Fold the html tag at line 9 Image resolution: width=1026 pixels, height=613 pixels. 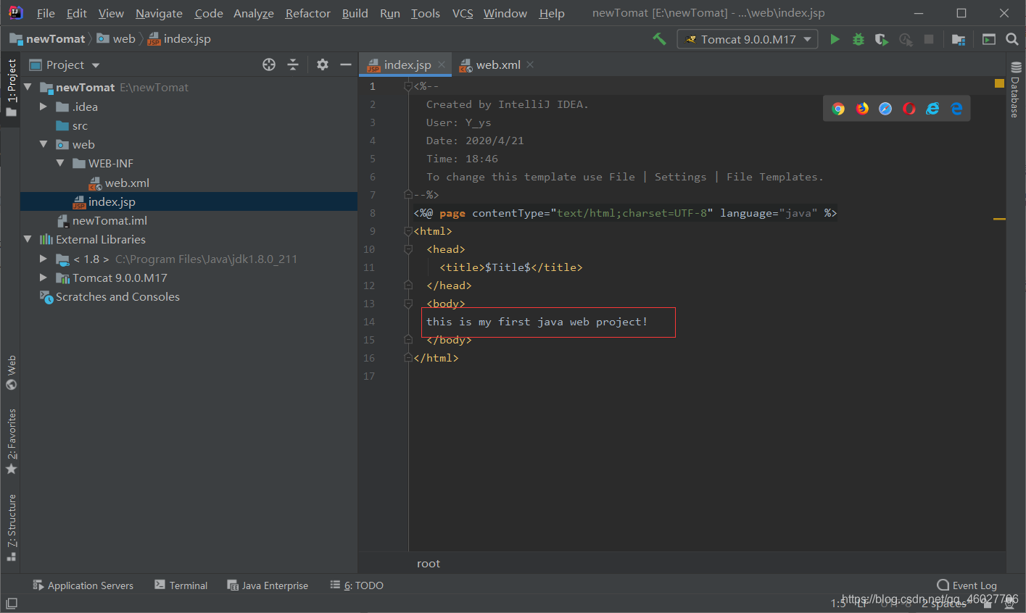point(408,231)
